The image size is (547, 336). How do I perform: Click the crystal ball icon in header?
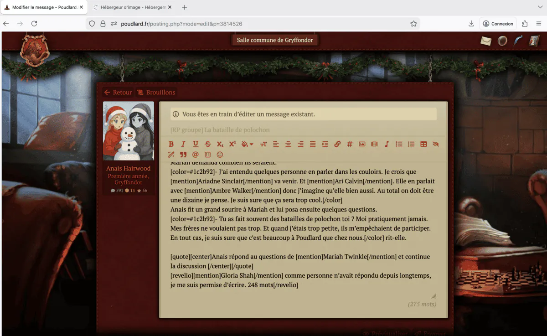click(502, 41)
